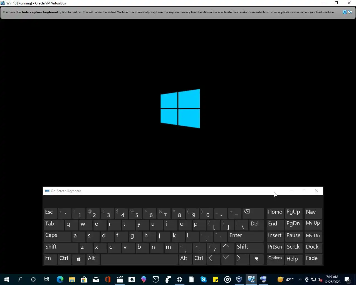
Task: Open Groove Music from taskbar
Action: pos(228,279)
